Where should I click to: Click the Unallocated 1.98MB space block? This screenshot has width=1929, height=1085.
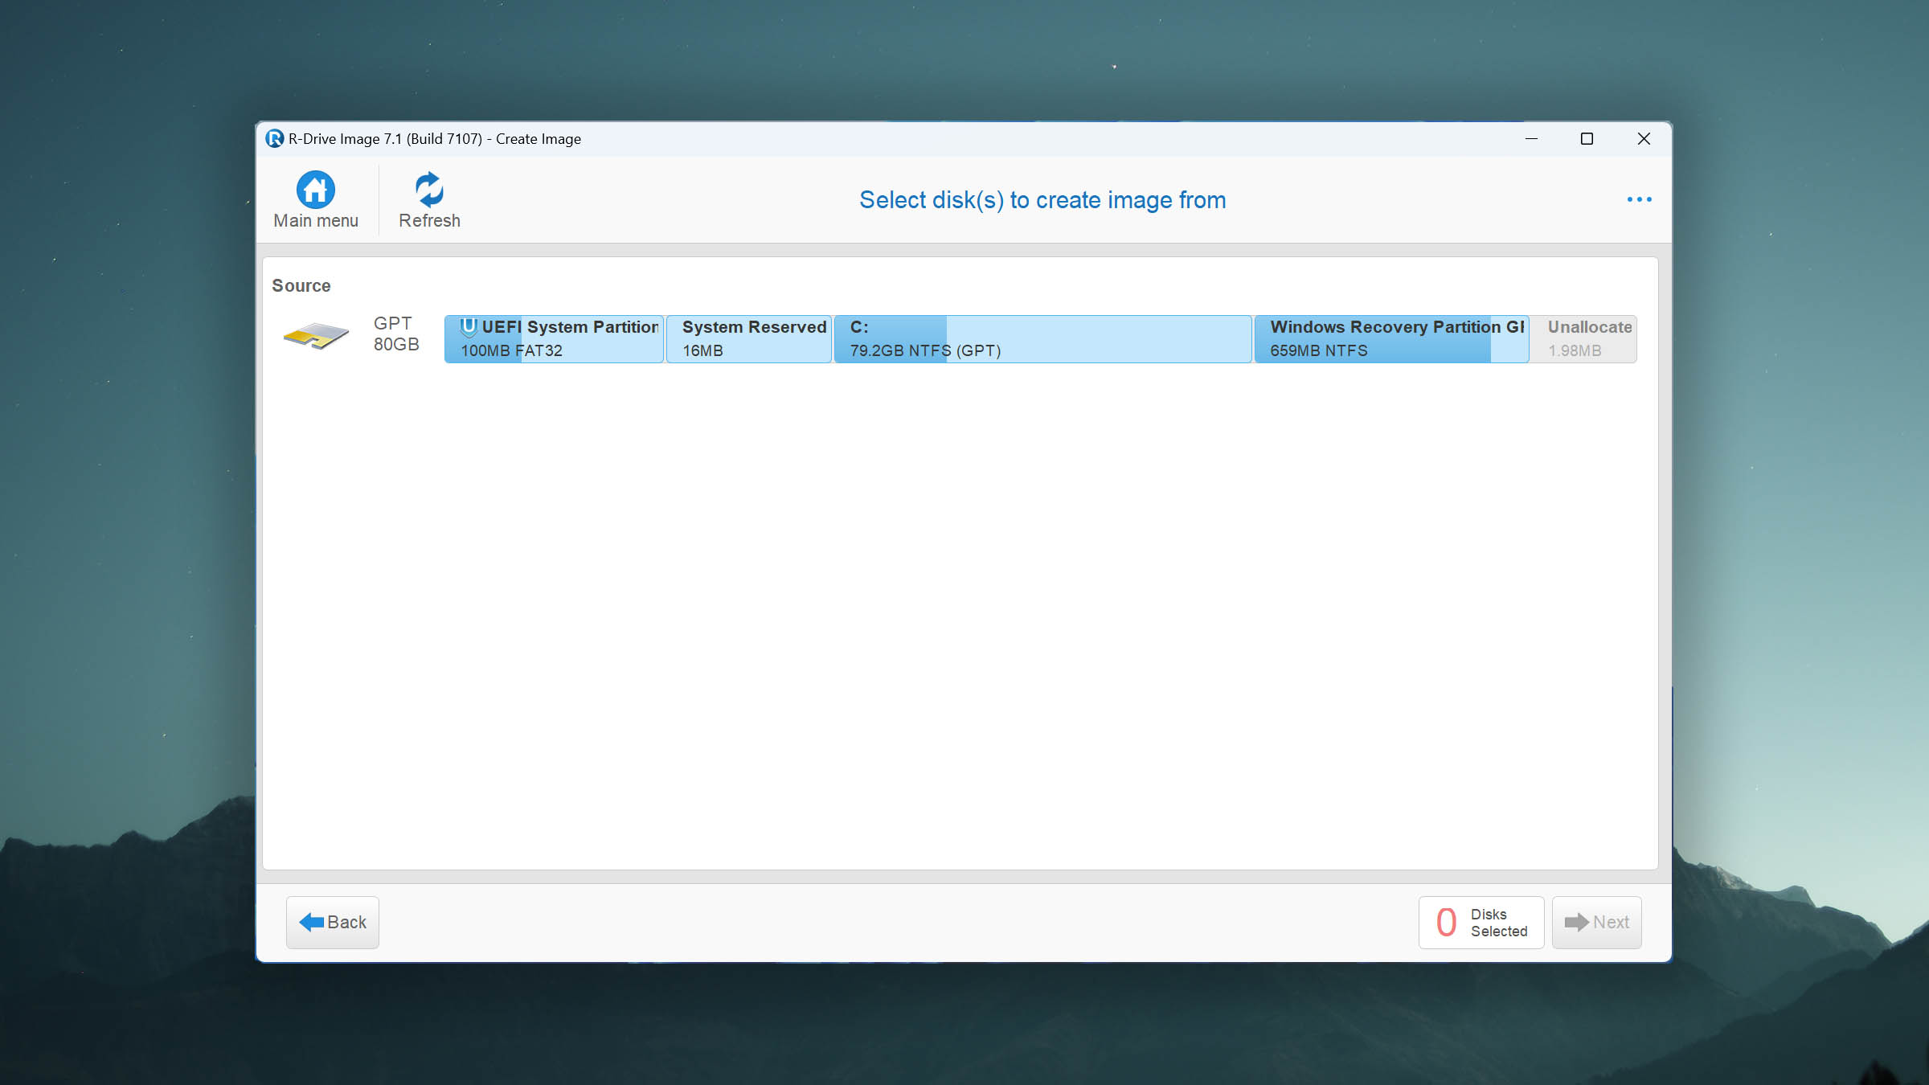1583,339
